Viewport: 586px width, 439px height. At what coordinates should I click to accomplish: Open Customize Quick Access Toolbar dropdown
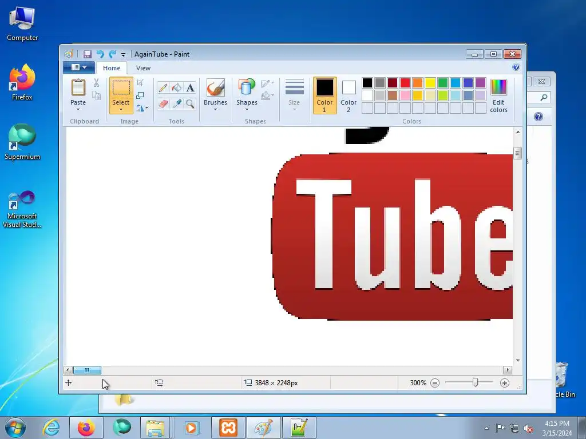[x=123, y=54]
